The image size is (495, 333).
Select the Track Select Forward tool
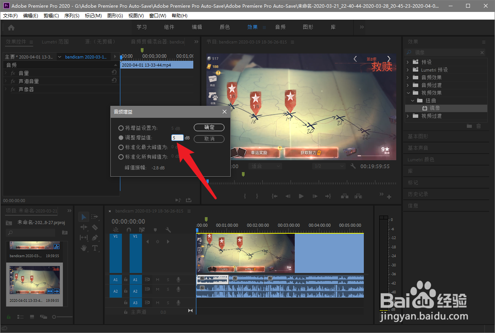click(95, 217)
